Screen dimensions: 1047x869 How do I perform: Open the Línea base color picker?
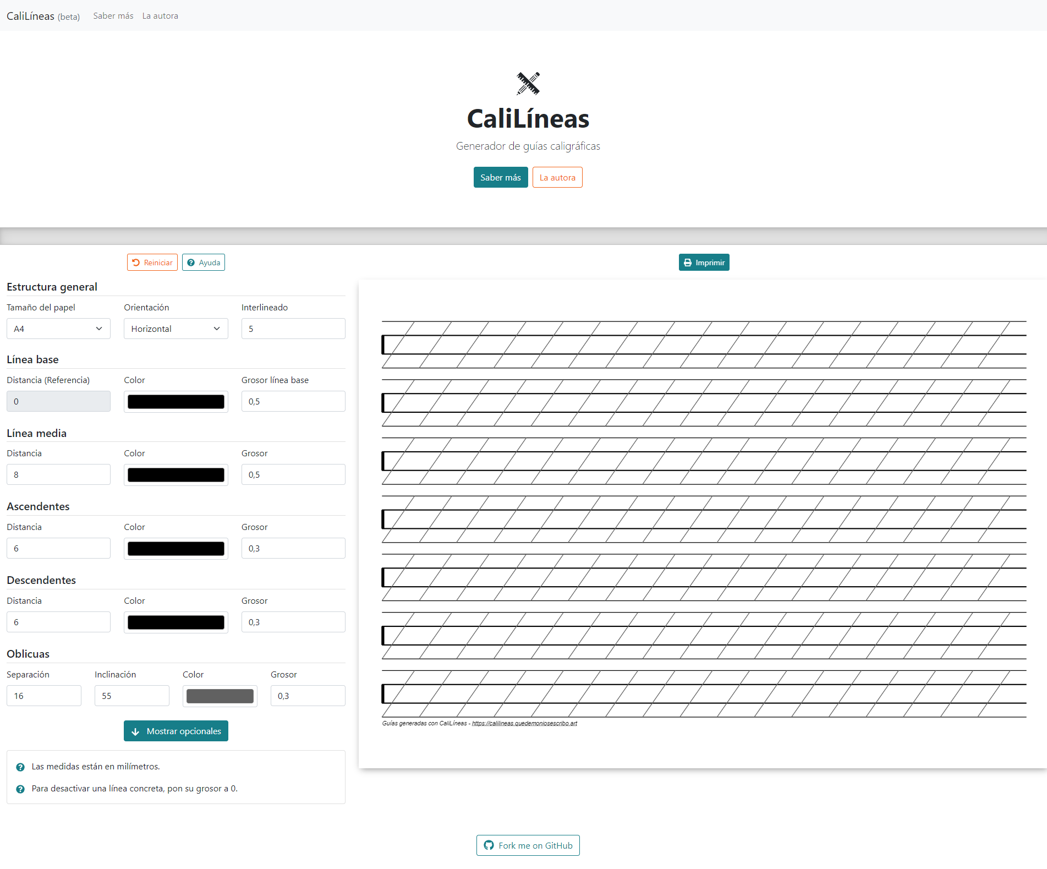(x=176, y=402)
